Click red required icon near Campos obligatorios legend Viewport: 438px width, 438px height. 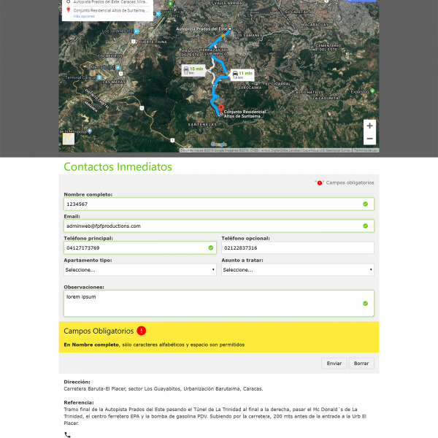(319, 183)
